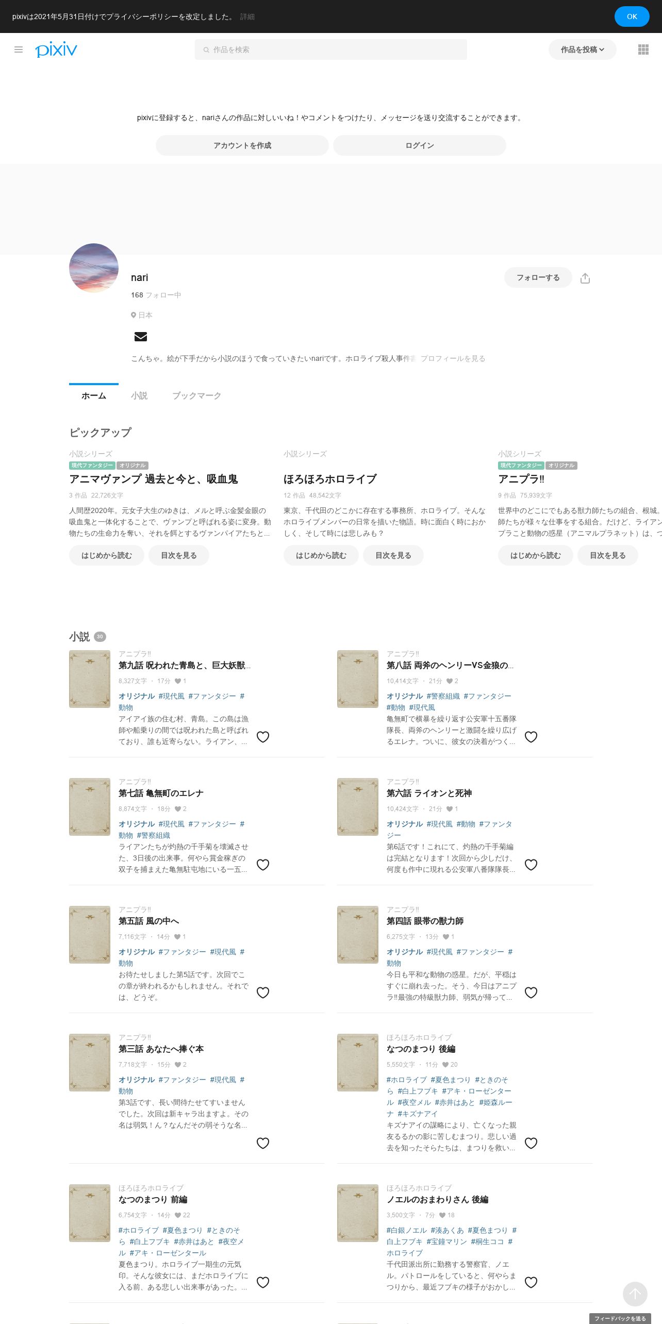
Task: Open 第六話 ライオンと死神 title
Action: (429, 793)
